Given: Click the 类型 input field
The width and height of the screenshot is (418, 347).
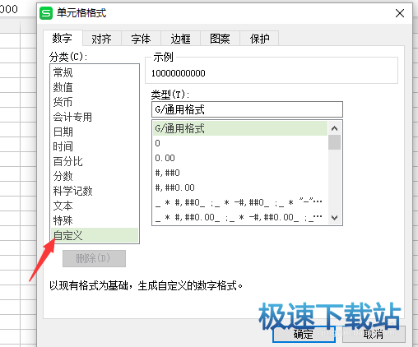Looking at the screenshot, I should tap(247, 109).
